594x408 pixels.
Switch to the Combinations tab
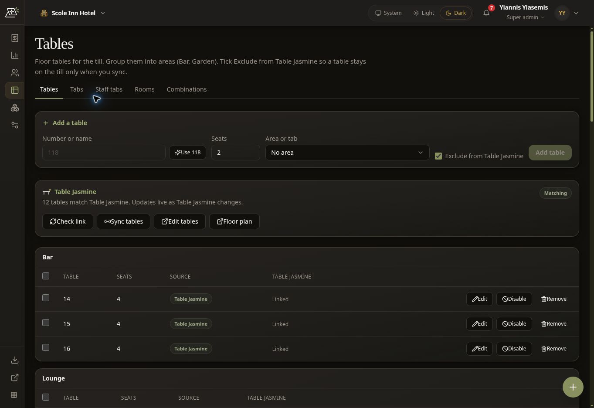pyautogui.click(x=187, y=89)
